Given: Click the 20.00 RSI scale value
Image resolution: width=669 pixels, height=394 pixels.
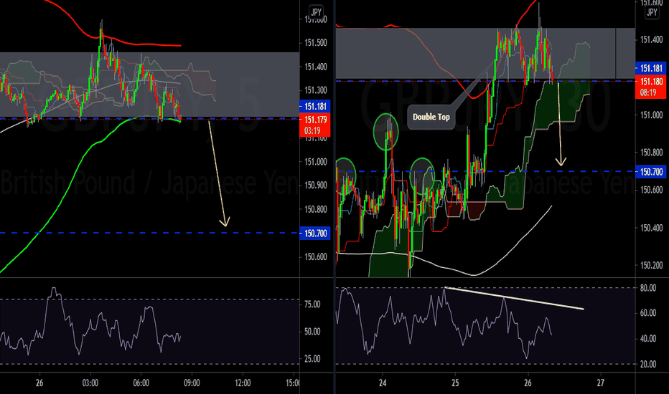Looking at the screenshot, I should point(648,365).
